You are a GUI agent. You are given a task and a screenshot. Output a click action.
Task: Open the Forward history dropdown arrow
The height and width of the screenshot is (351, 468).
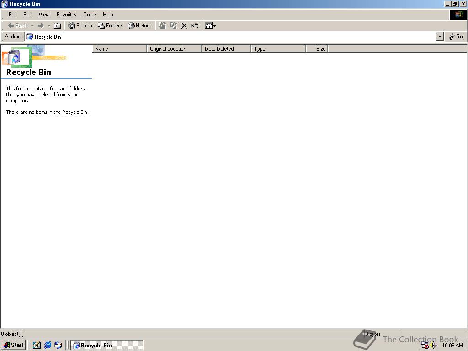click(x=49, y=26)
